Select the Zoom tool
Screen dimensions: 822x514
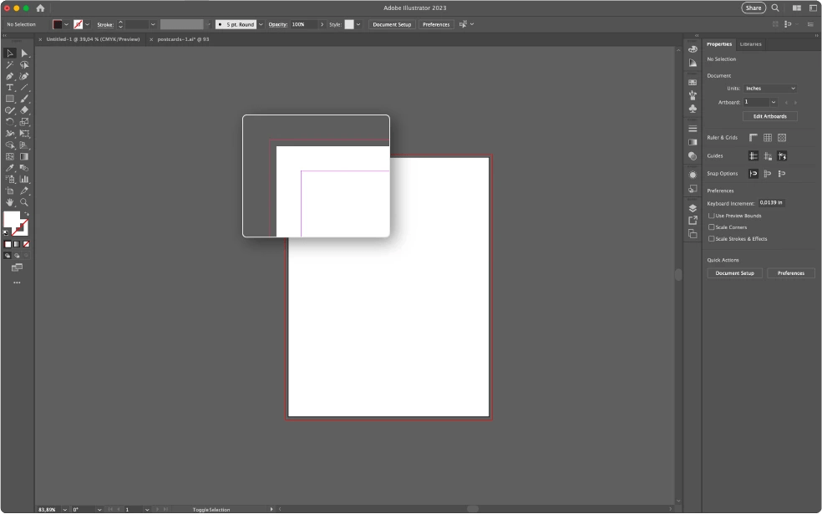[24, 201]
